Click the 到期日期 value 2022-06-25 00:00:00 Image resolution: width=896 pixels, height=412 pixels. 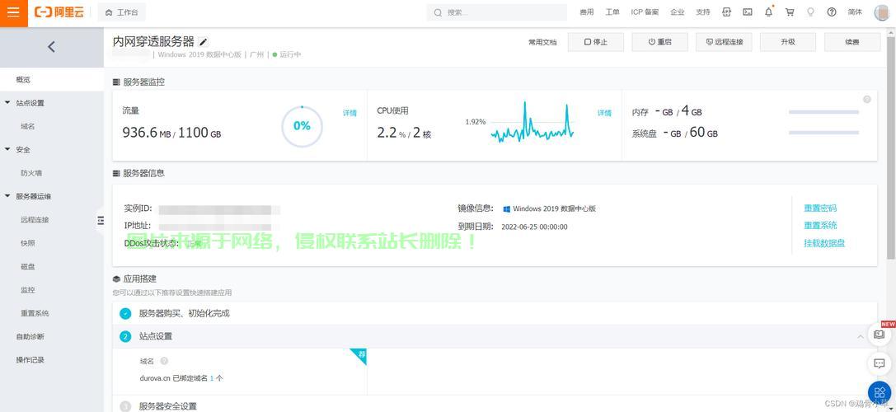[x=534, y=227]
